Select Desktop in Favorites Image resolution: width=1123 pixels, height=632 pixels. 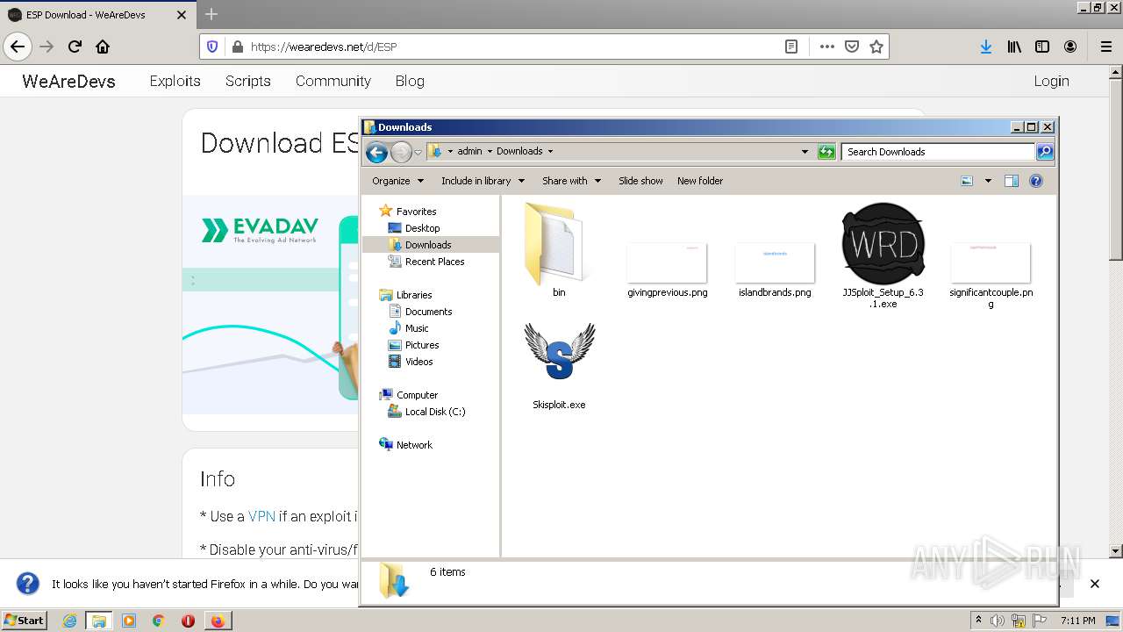point(422,228)
